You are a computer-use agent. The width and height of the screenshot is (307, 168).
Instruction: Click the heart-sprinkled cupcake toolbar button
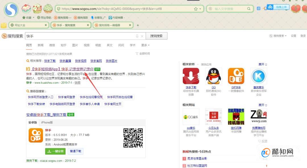coord(37,8)
